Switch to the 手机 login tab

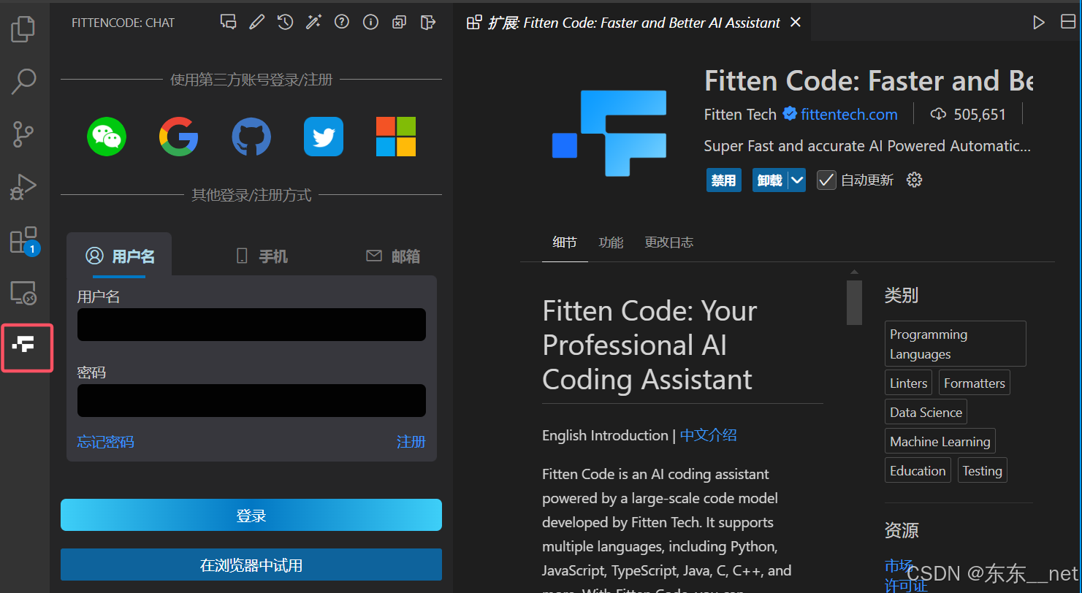[262, 256]
